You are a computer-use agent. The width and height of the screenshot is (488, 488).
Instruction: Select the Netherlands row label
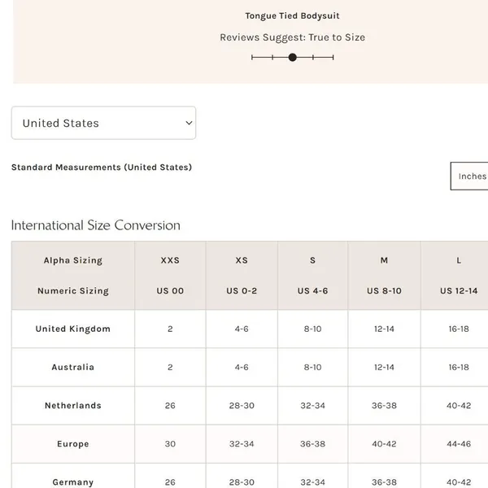tap(73, 405)
